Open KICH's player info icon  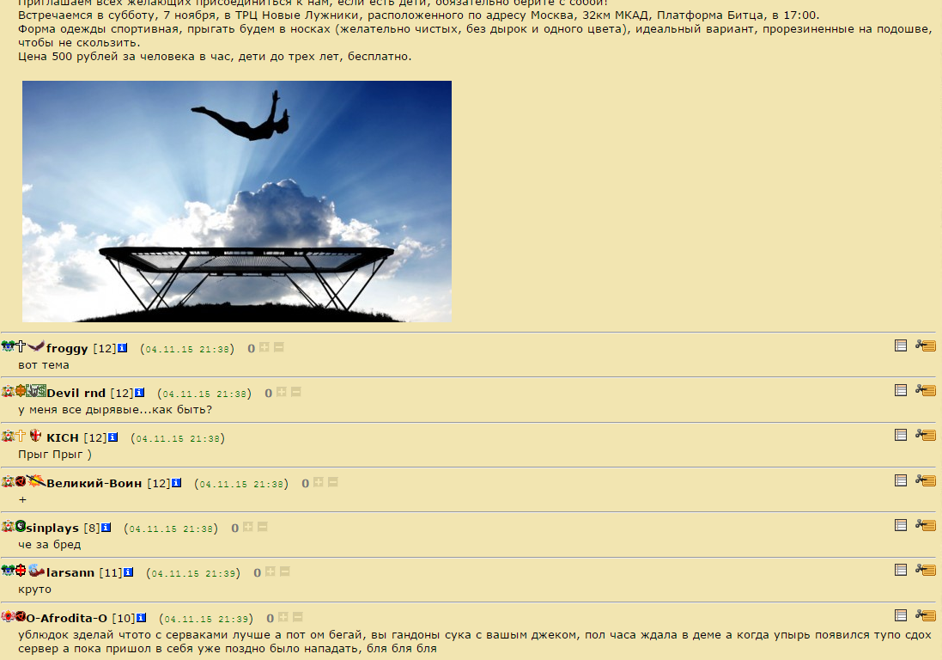point(113,437)
